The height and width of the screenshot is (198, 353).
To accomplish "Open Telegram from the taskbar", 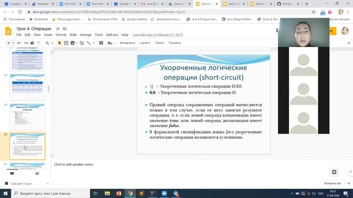I will (x=176, y=193).
